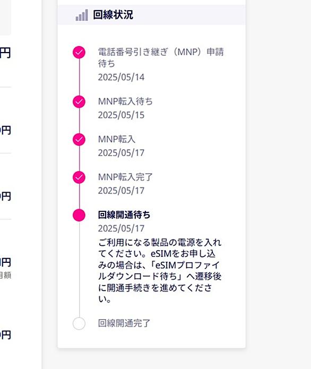Click the 電話番号引き継ぎ（MNP）申請待ち label

tap(161, 58)
